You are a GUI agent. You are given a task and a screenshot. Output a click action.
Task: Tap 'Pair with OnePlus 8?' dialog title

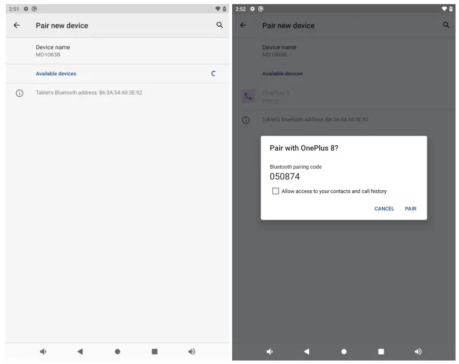[304, 148]
